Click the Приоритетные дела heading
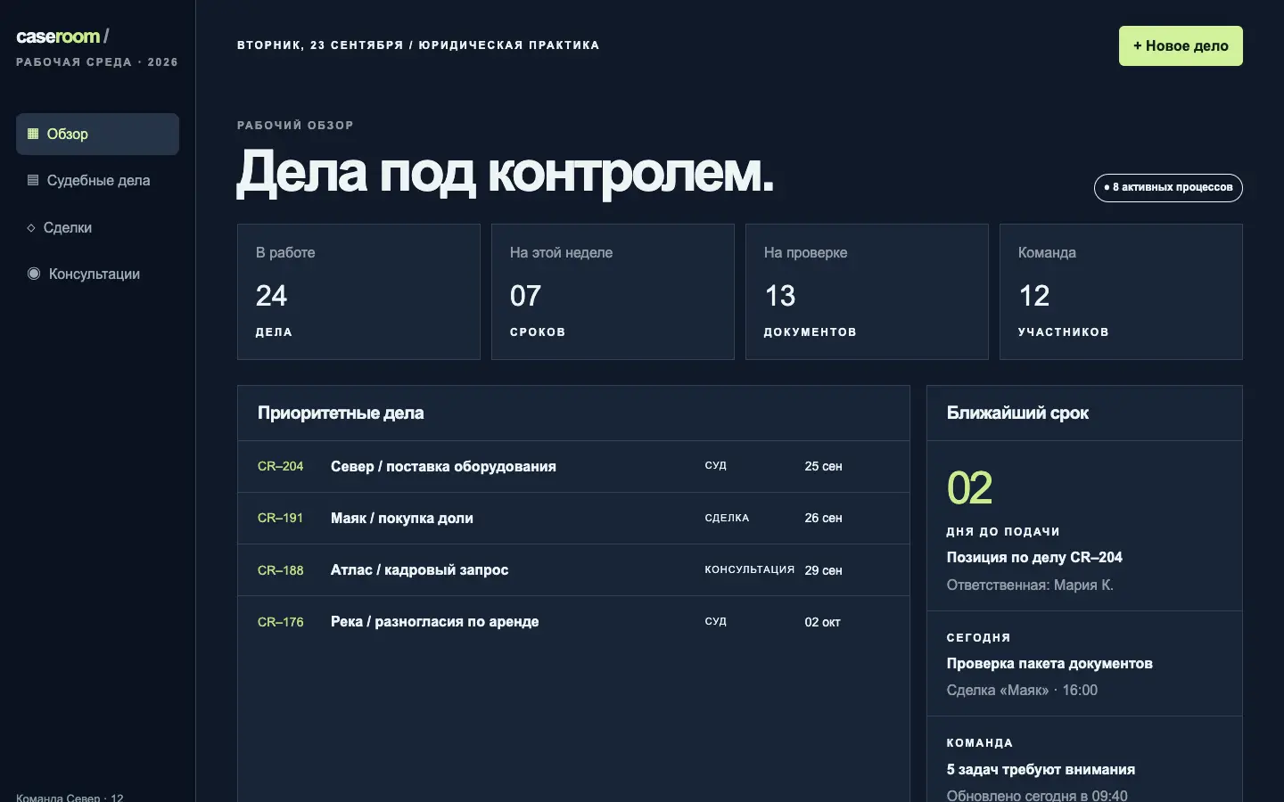This screenshot has width=1284, height=802. pos(341,413)
